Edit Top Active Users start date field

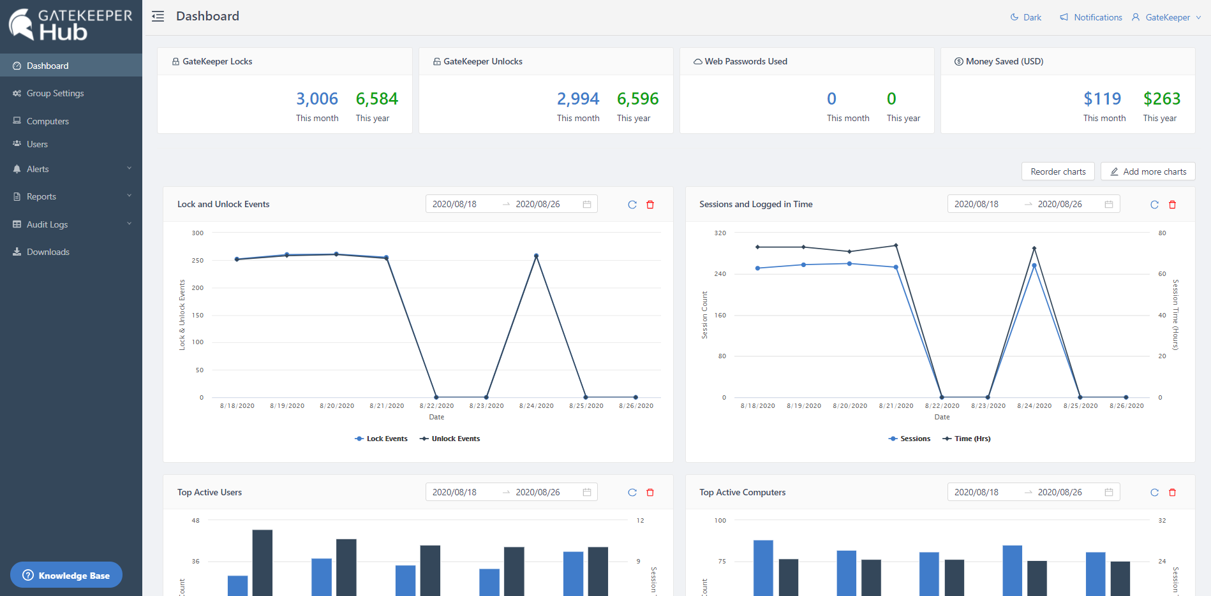pos(454,492)
